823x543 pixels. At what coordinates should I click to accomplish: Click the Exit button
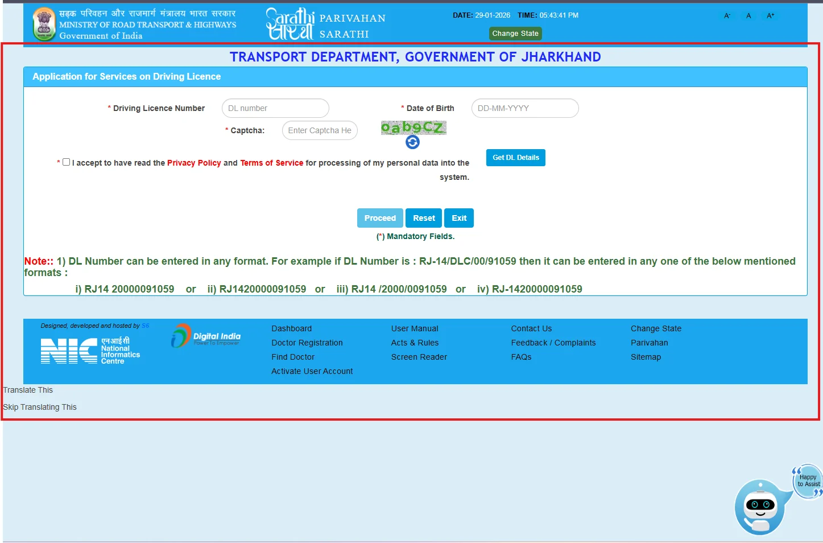(458, 218)
